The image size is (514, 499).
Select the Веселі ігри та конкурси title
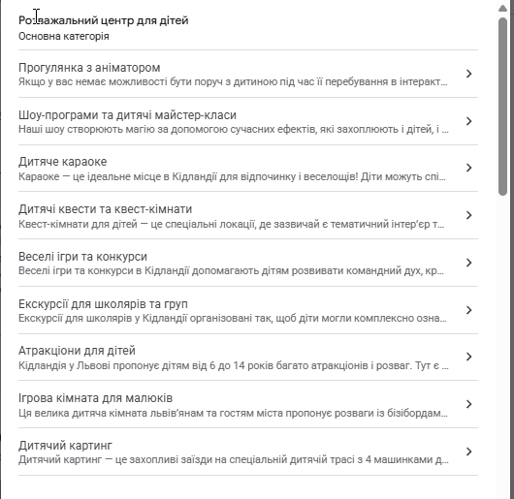(x=82, y=257)
